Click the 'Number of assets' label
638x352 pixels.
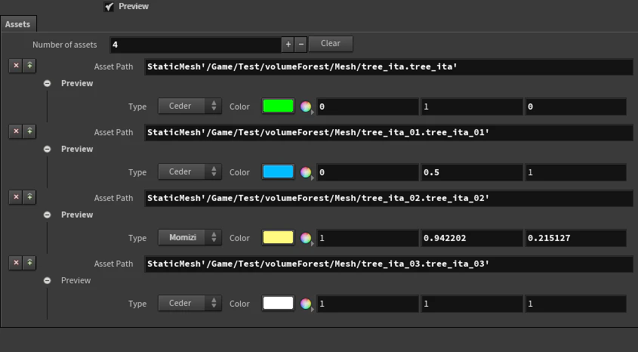[x=65, y=45]
